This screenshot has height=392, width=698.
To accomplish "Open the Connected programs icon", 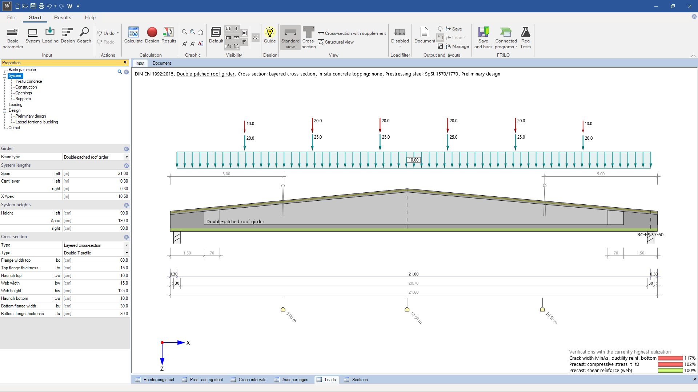I will coord(506,36).
